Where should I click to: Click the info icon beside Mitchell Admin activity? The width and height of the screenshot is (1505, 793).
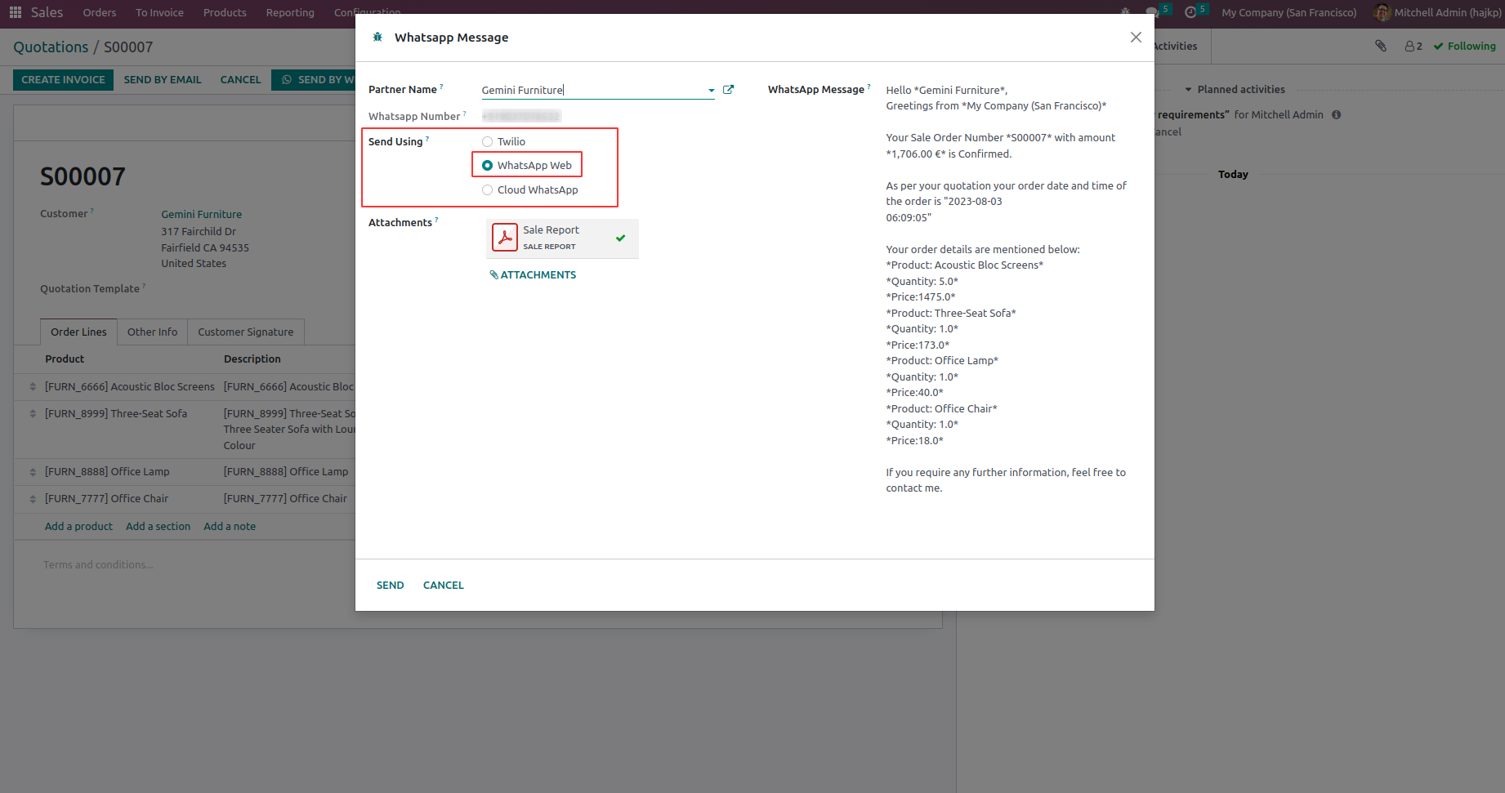tap(1337, 115)
